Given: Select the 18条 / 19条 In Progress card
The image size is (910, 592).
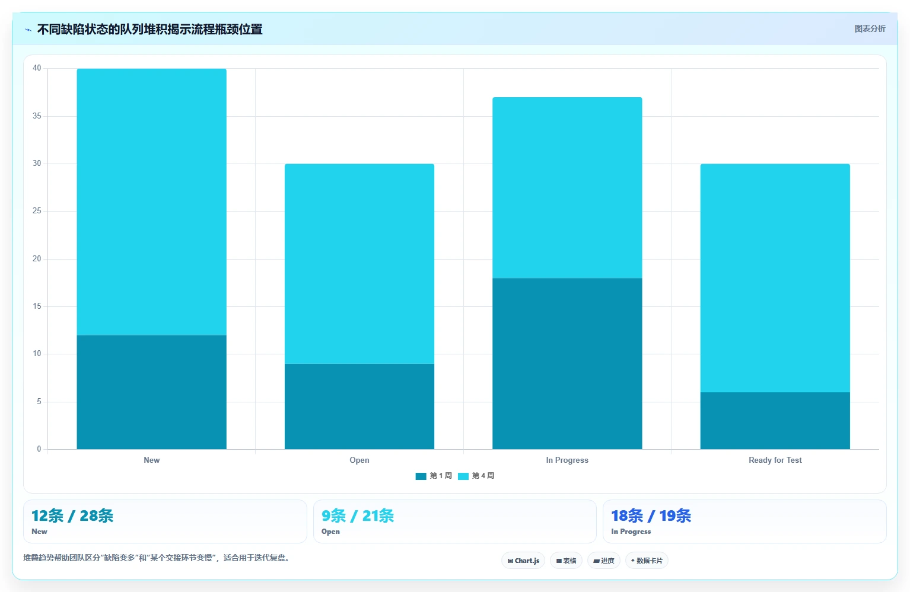Looking at the screenshot, I should click(744, 521).
